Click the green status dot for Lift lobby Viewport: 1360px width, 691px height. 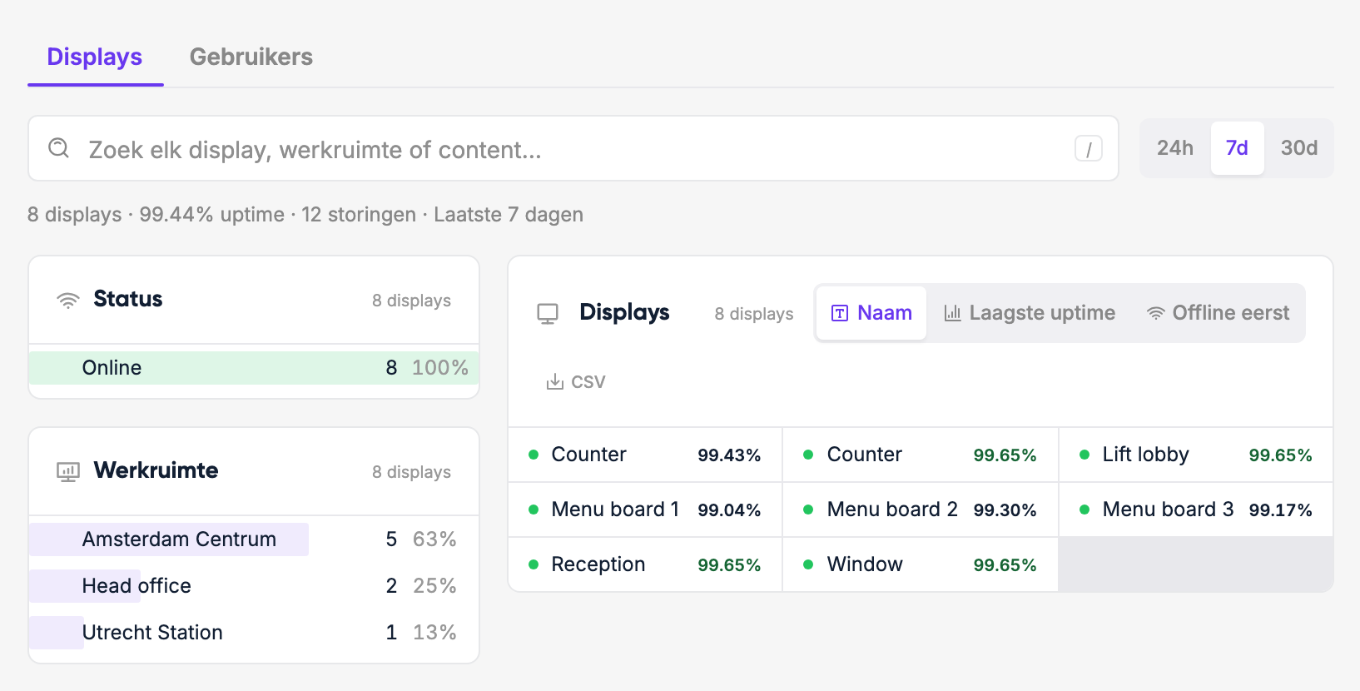click(1085, 455)
